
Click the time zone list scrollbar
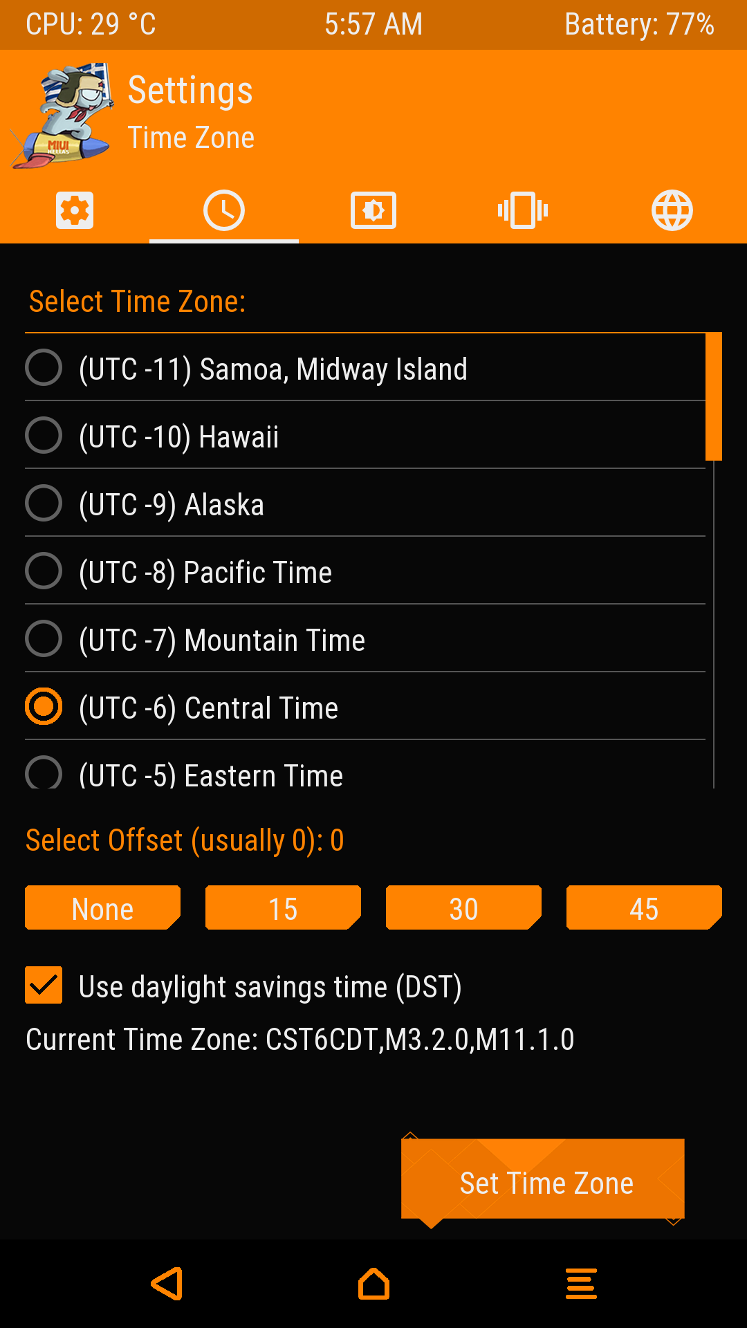tap(714, 397)
